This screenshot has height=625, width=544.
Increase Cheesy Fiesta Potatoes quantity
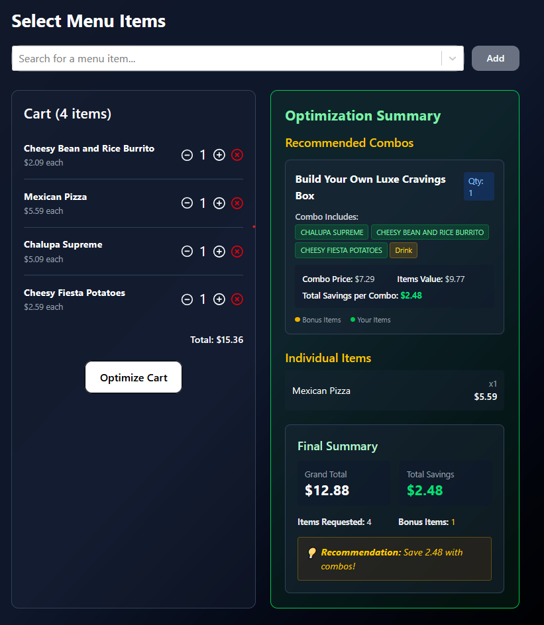[x=219, y=299]
